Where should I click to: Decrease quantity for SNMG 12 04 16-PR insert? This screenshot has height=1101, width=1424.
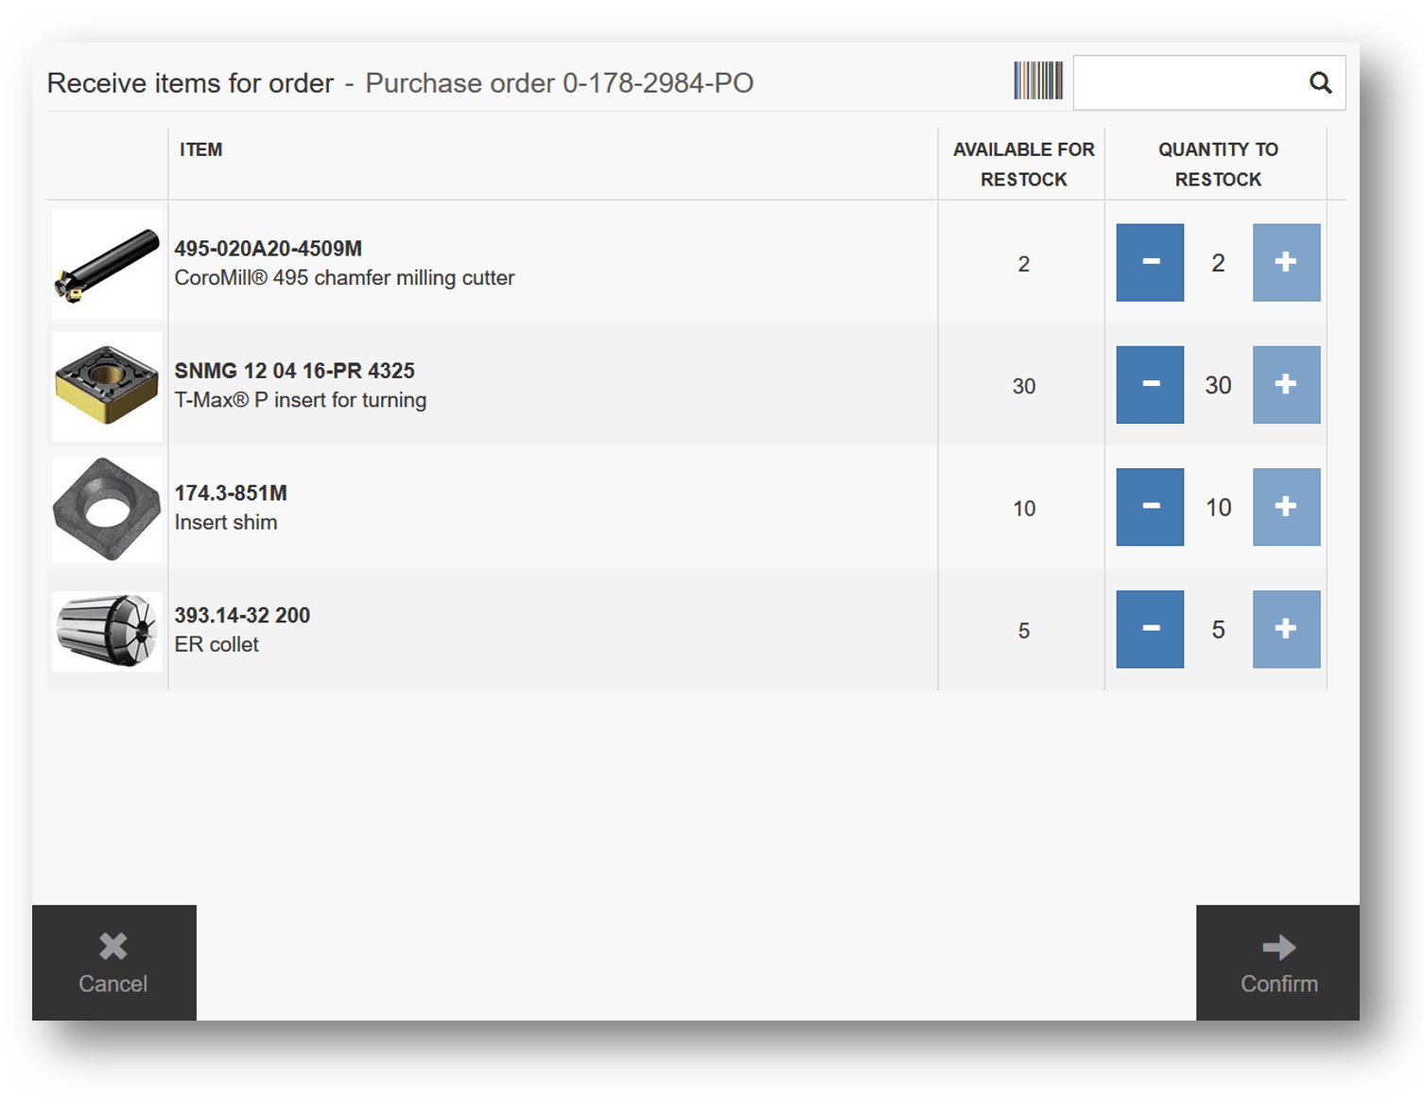[x=1149, y=385]
